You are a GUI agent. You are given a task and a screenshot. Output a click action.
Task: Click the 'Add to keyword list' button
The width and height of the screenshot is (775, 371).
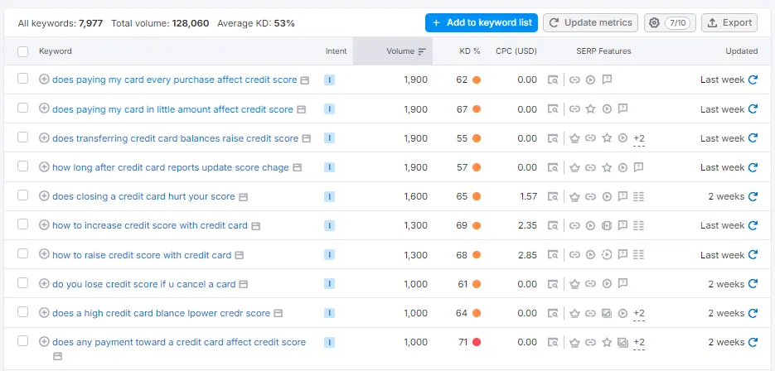481,23
